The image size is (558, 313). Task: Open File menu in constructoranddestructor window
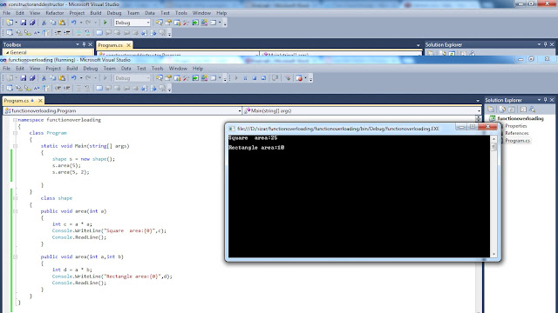click(6, 13)
